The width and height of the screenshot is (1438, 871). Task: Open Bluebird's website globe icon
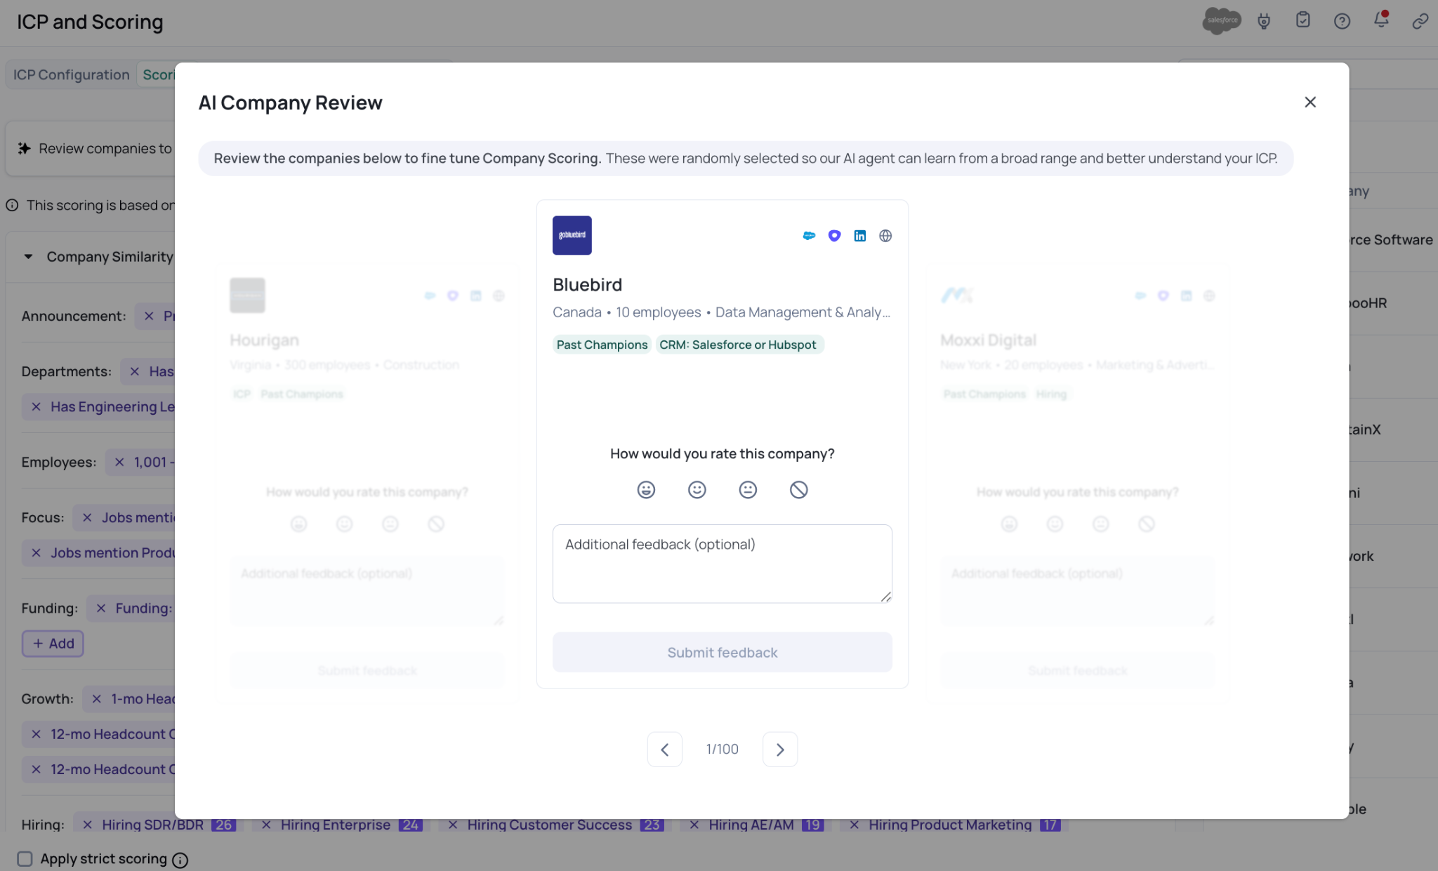pyautogui.click(x=885, y=236)
